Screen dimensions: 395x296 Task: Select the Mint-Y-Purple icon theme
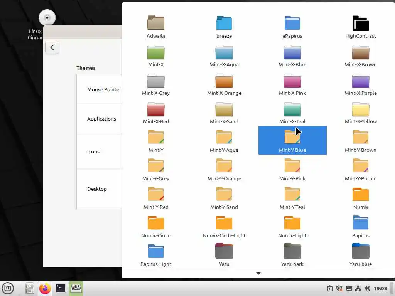[x=361, y=169]
